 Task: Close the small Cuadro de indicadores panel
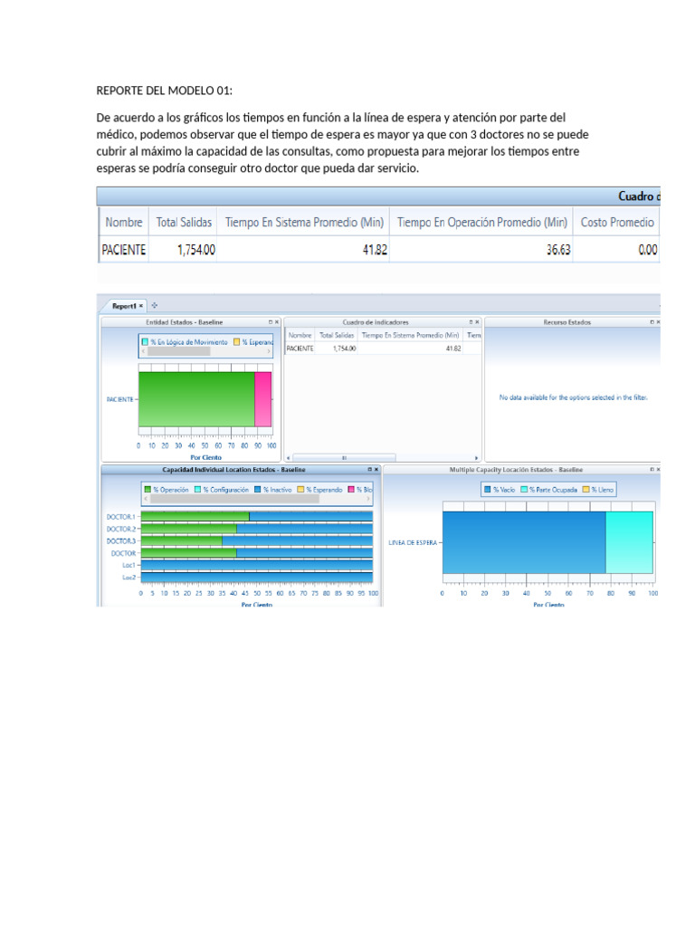478,322
